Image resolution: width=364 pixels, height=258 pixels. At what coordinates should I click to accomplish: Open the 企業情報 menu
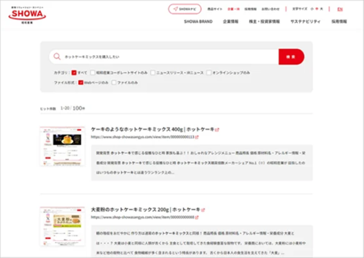(x=231, y=21)
